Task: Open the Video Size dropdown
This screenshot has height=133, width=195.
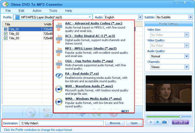Action: coord(187,35)
